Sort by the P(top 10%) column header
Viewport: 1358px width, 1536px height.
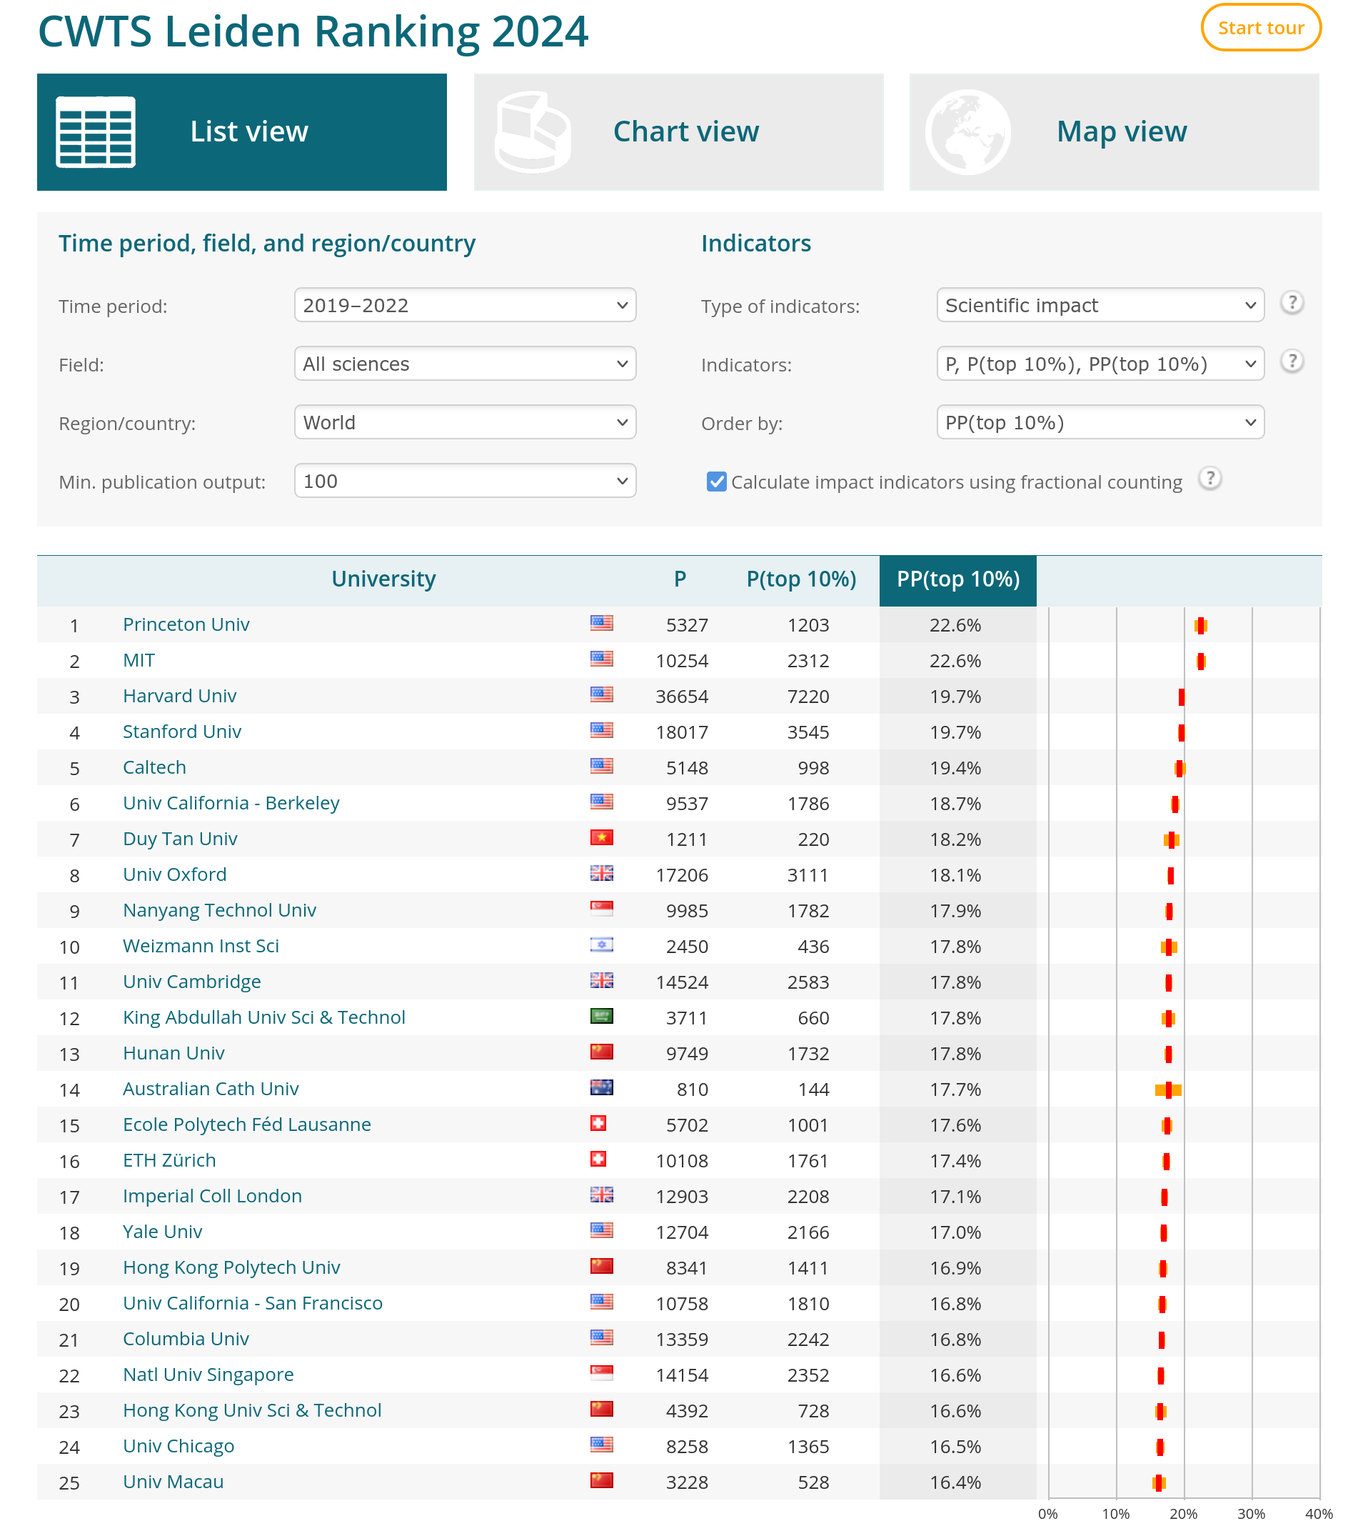[800, 579]
